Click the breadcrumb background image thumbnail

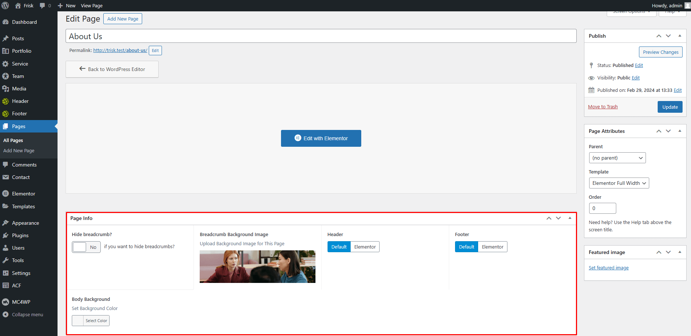(x=257, y=266)
